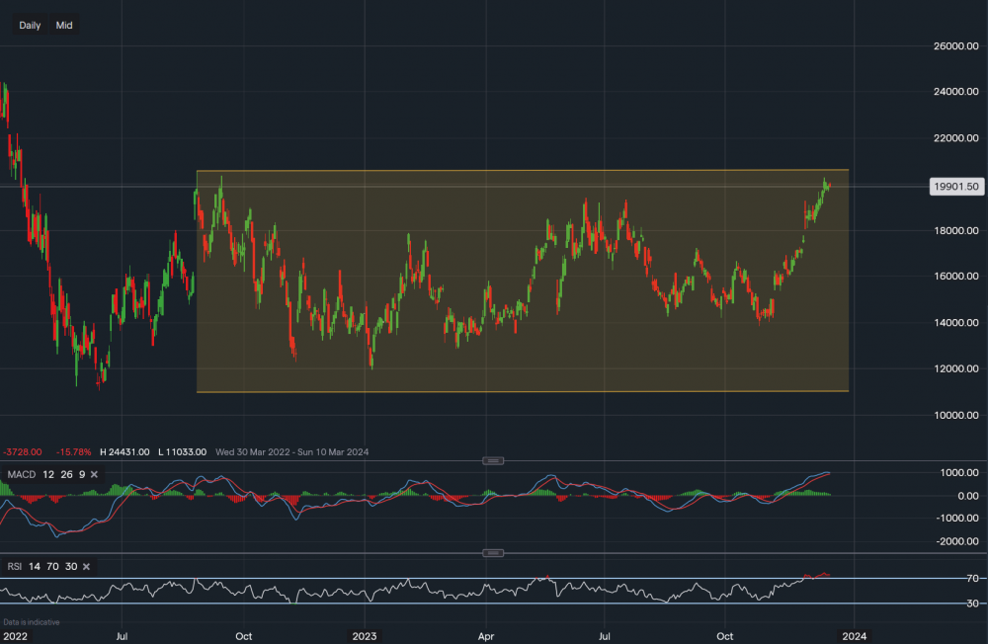Close the RSI indicator panel
Viewport: 988px width, 644px height.
pyautogui.click(x=86, y=566)
